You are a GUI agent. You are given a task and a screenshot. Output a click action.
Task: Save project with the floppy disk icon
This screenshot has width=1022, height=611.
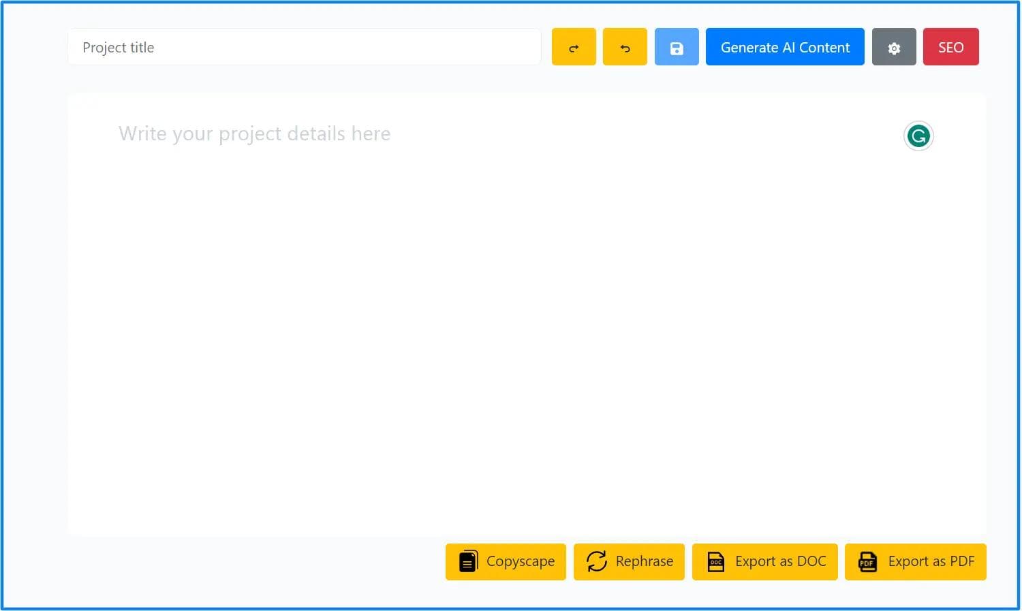(x=677, y=47)
